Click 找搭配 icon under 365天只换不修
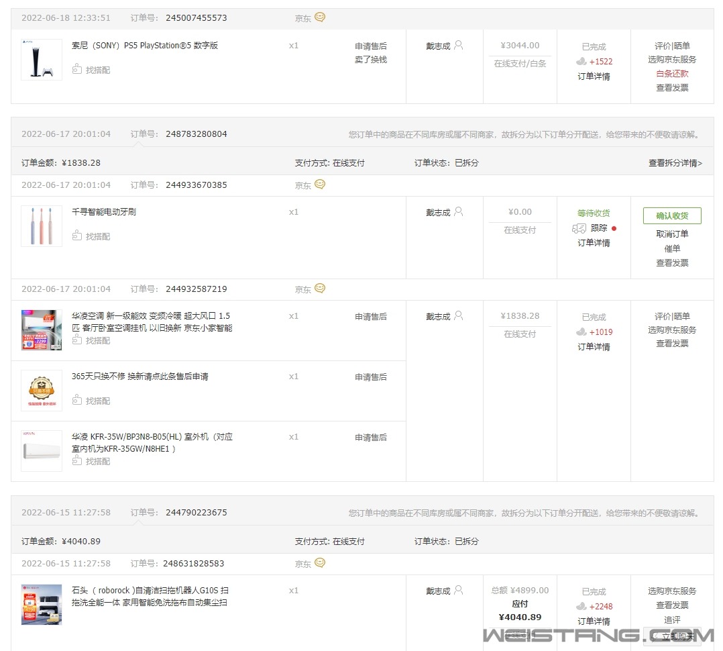The width and height of the screenshot is (723, 651). coord(77,400)
